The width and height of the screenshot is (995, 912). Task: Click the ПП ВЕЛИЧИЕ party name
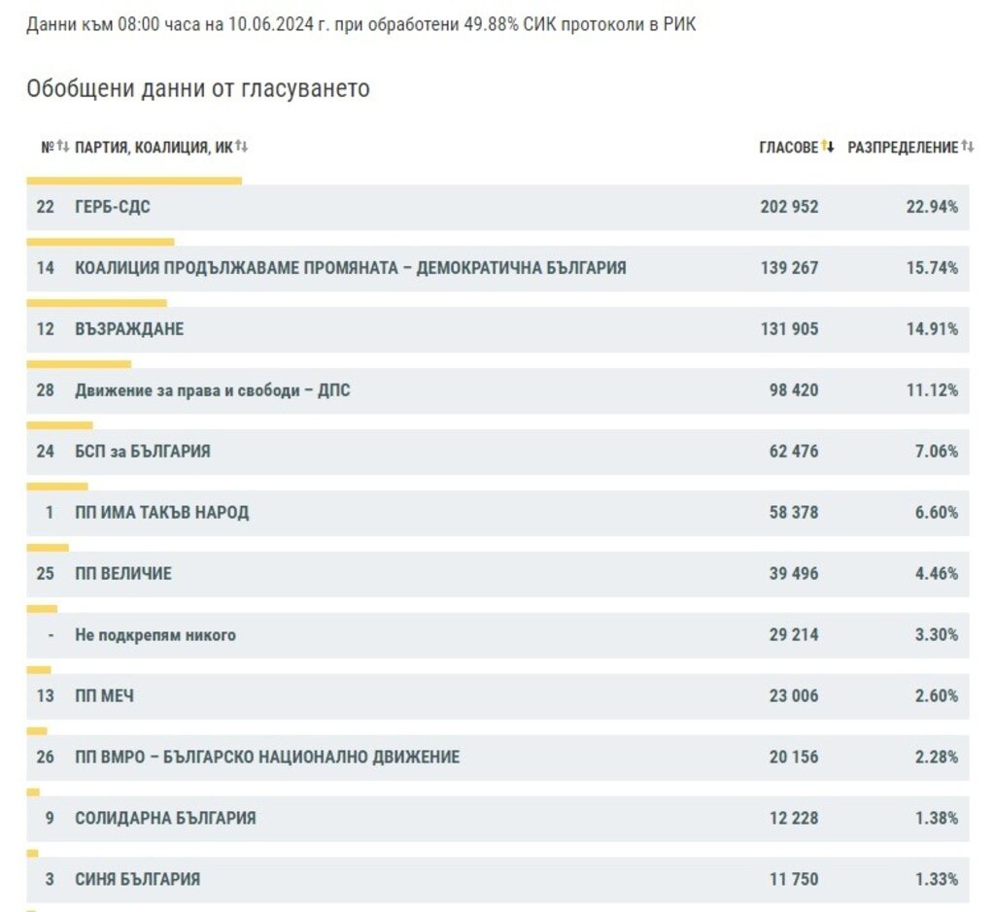[122, 574]
